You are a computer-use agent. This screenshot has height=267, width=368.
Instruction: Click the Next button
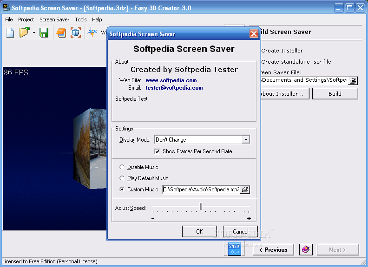[x=338, y=250]
